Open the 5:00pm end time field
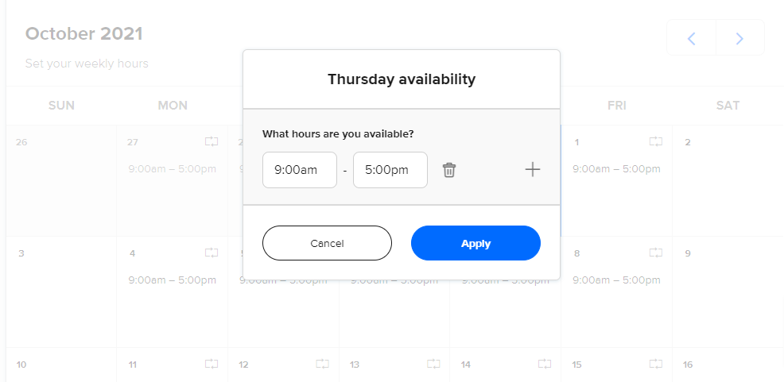 pyautogui.click(x=390, y=170)
